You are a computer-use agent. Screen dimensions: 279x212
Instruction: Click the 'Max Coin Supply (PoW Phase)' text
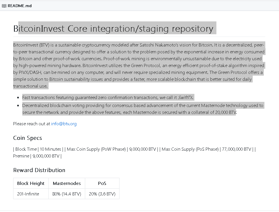point(96,149)
